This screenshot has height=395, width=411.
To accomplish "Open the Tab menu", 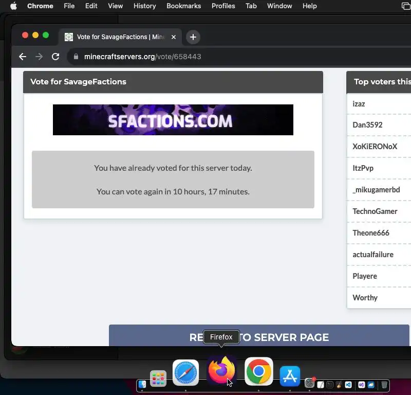I will 251,6.
